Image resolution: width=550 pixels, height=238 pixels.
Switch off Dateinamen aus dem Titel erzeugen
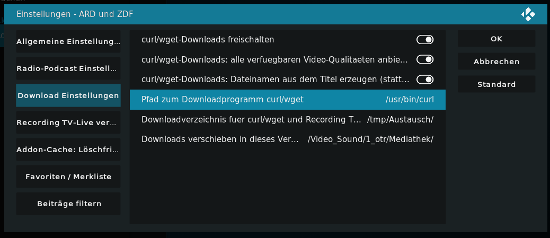[x=425, y=80]
